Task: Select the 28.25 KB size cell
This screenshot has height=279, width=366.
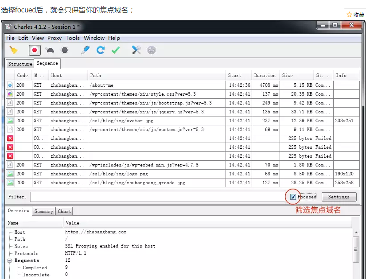Action: [x=297, y=182]
